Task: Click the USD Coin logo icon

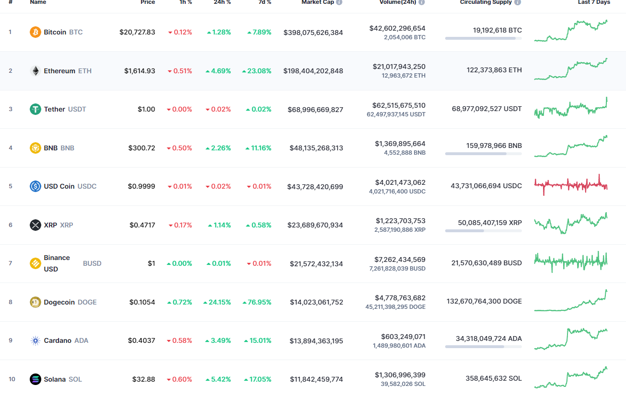Action: (x=35, y=186)
